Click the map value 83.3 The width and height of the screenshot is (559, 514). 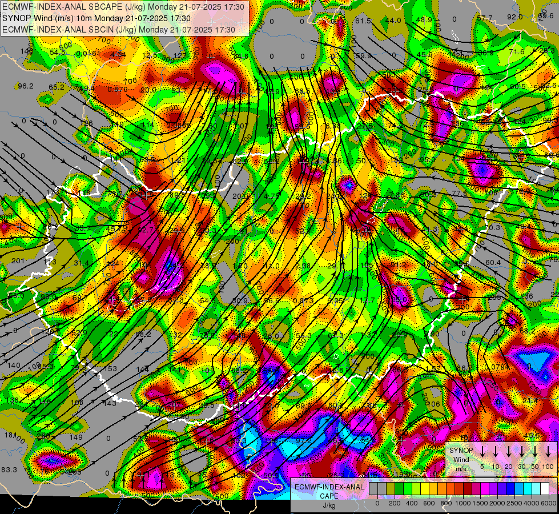coord(9,469)
